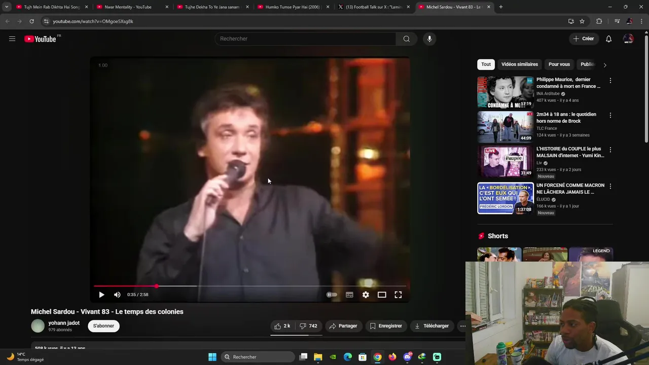Close the Humko Tumse Pyar Hai tab

point(328,7)
